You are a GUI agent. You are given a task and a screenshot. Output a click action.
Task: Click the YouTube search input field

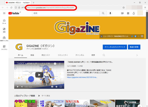coord(66,13)
